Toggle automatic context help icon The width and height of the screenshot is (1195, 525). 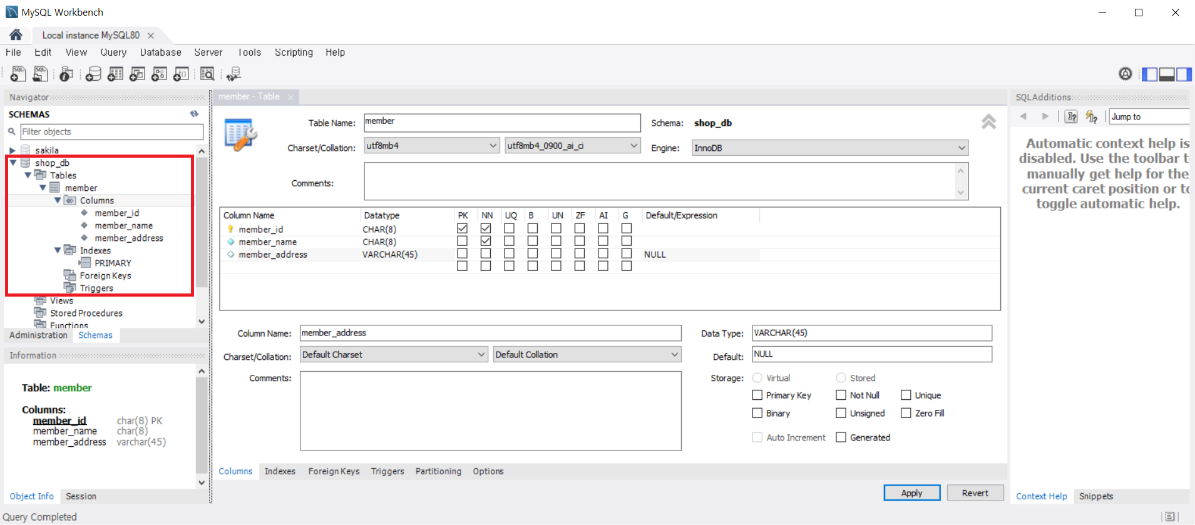1092,116
